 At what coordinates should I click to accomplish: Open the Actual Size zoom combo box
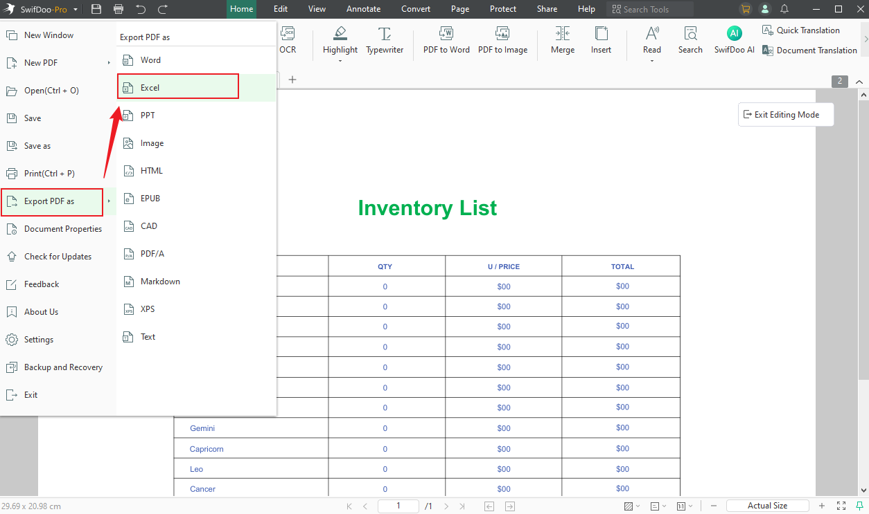(x=767, y=506)
